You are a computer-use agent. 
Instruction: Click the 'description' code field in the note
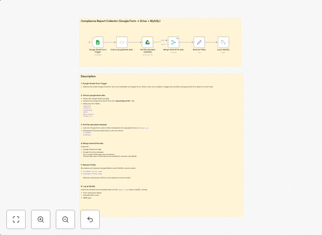click(x=88, y=114)
